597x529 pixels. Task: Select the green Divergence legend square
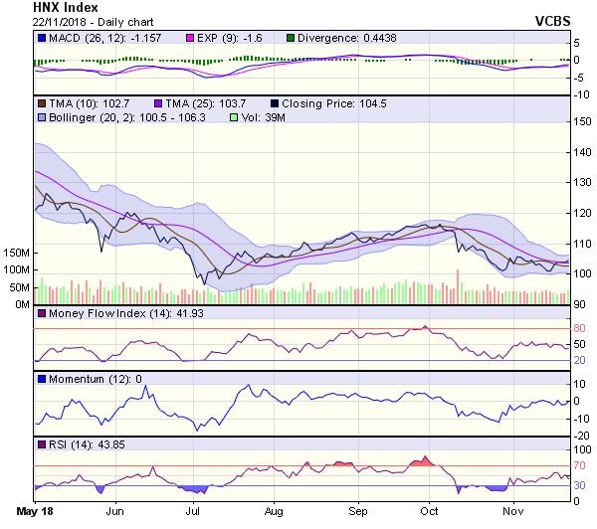coord(288,38)
